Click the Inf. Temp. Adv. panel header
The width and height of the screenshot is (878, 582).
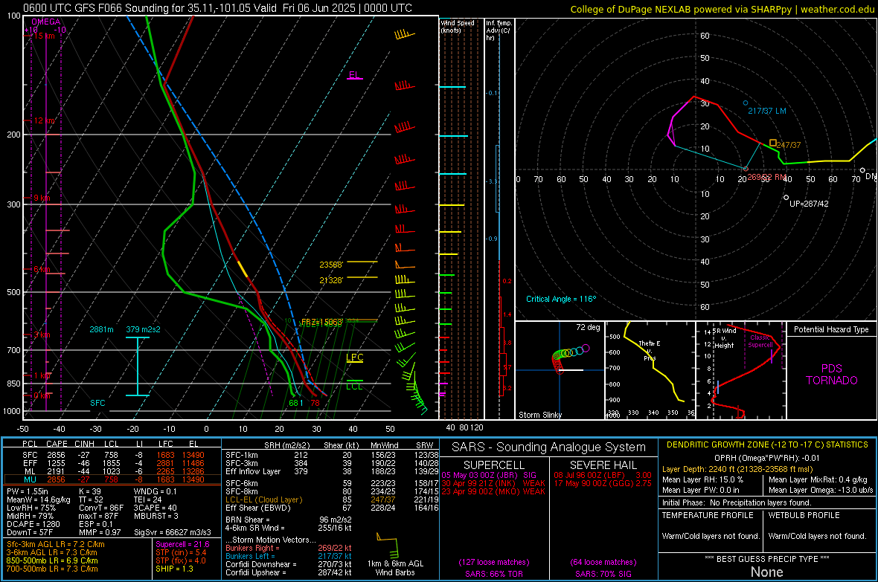(499, 30)
